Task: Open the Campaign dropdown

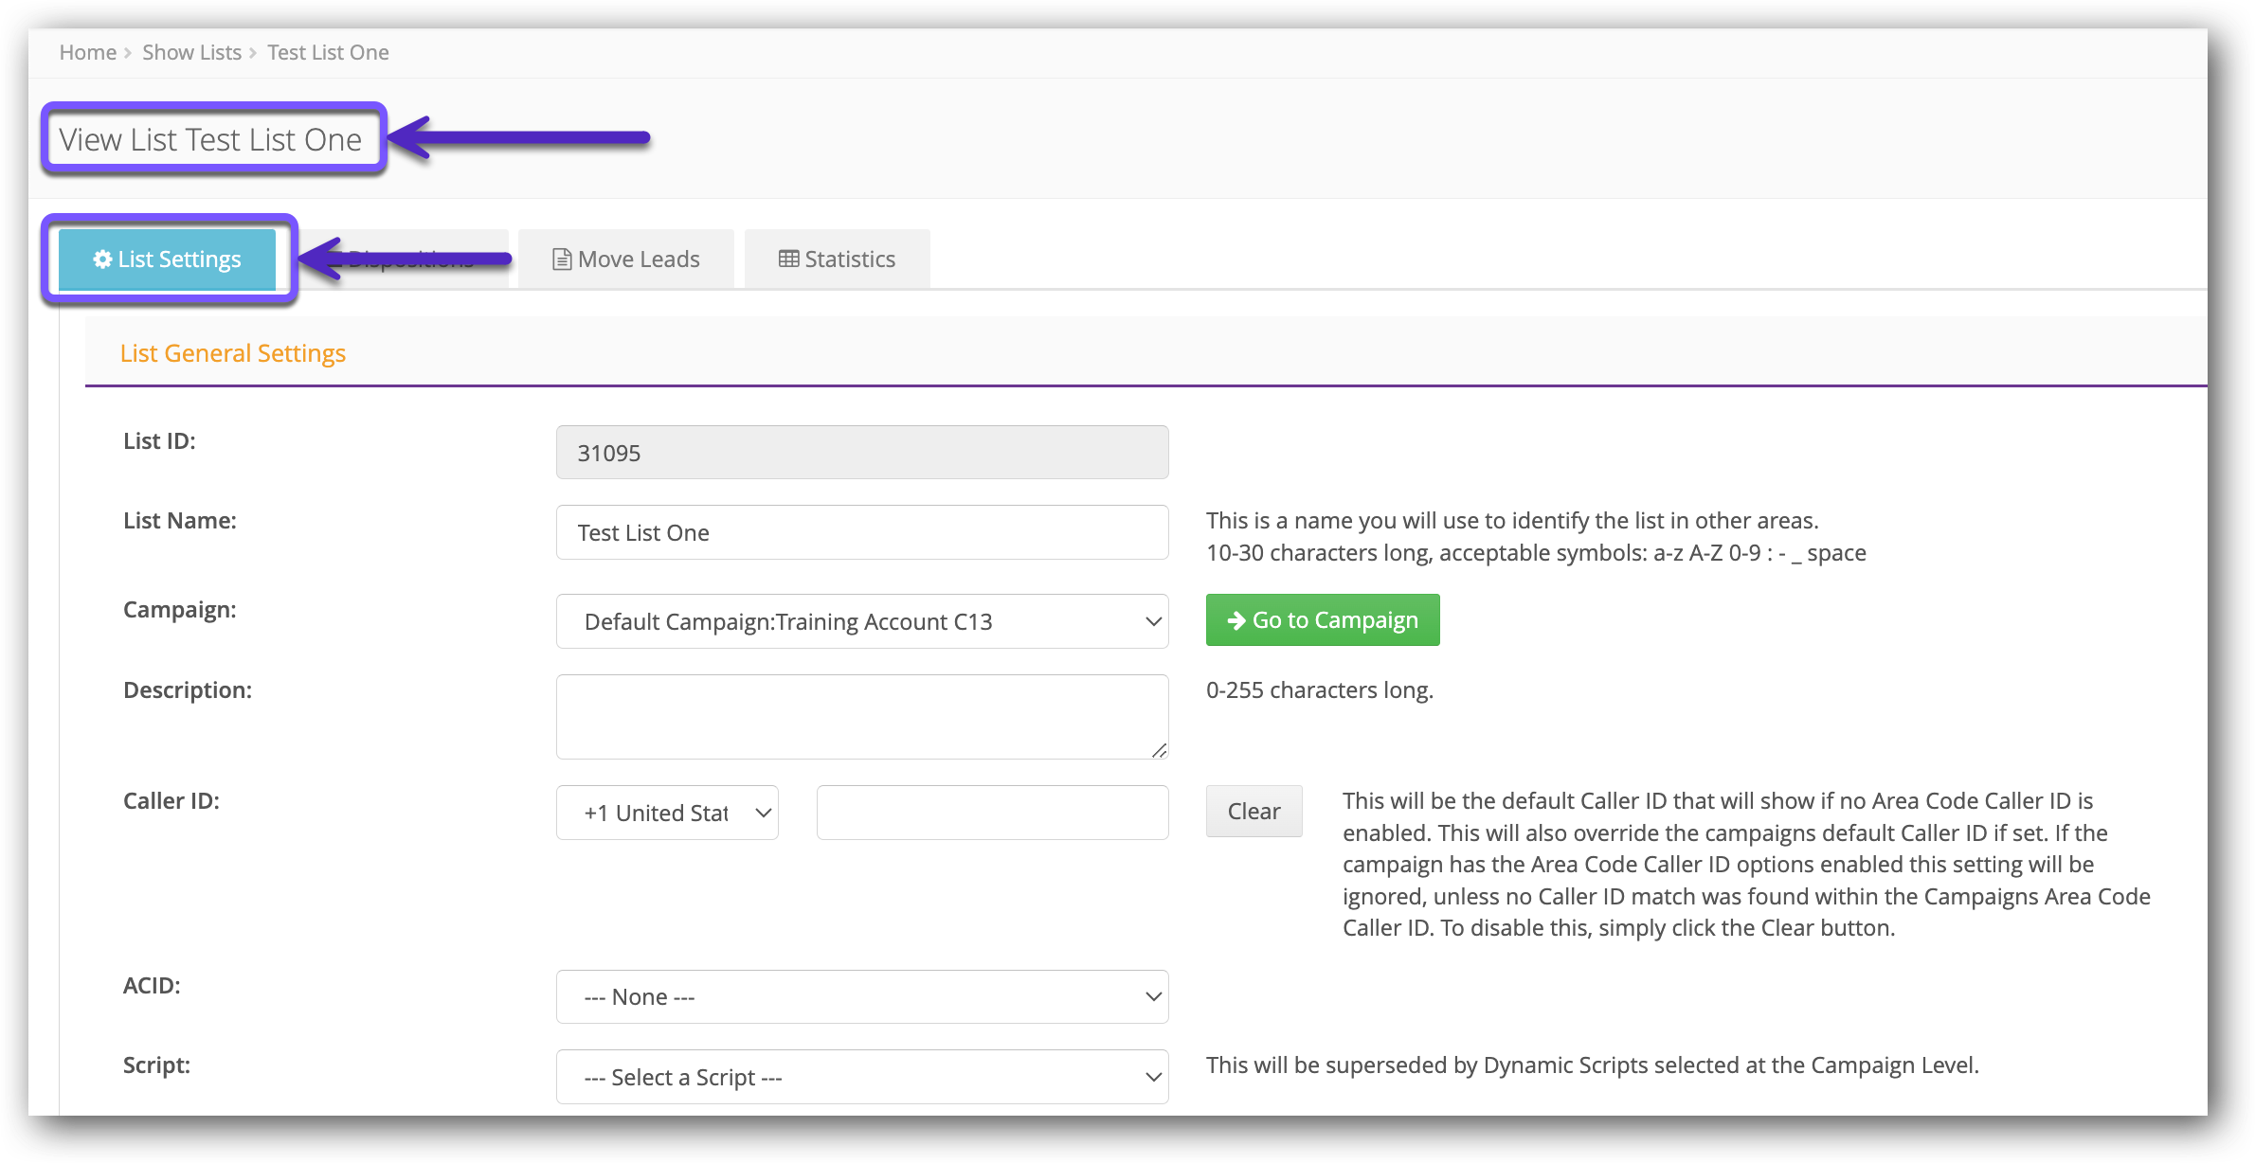Action: point(861,621)
